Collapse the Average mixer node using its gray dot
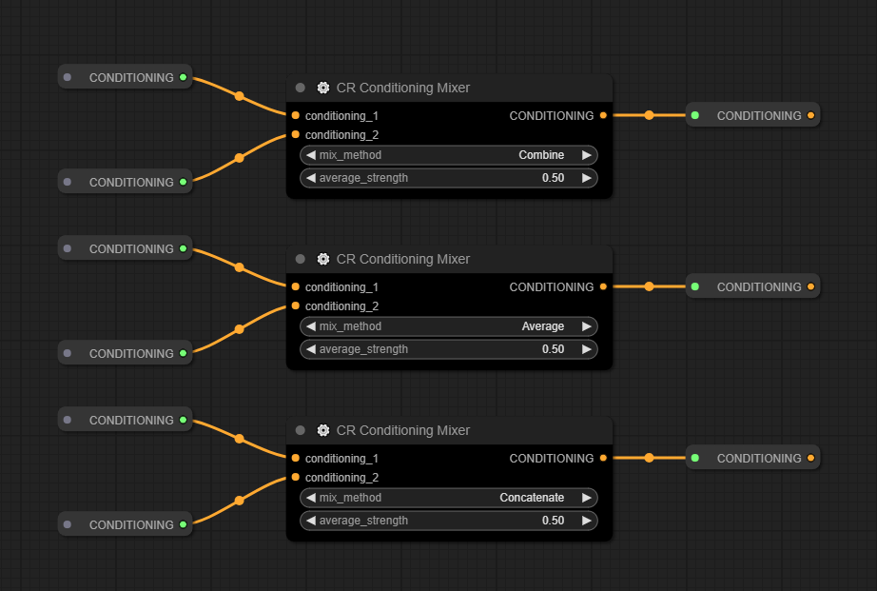Screen dimensions: 877x591 tap(301, 259)
